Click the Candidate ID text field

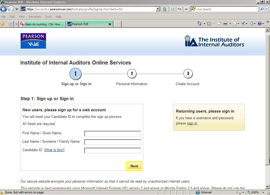click(x=112, y=151)
